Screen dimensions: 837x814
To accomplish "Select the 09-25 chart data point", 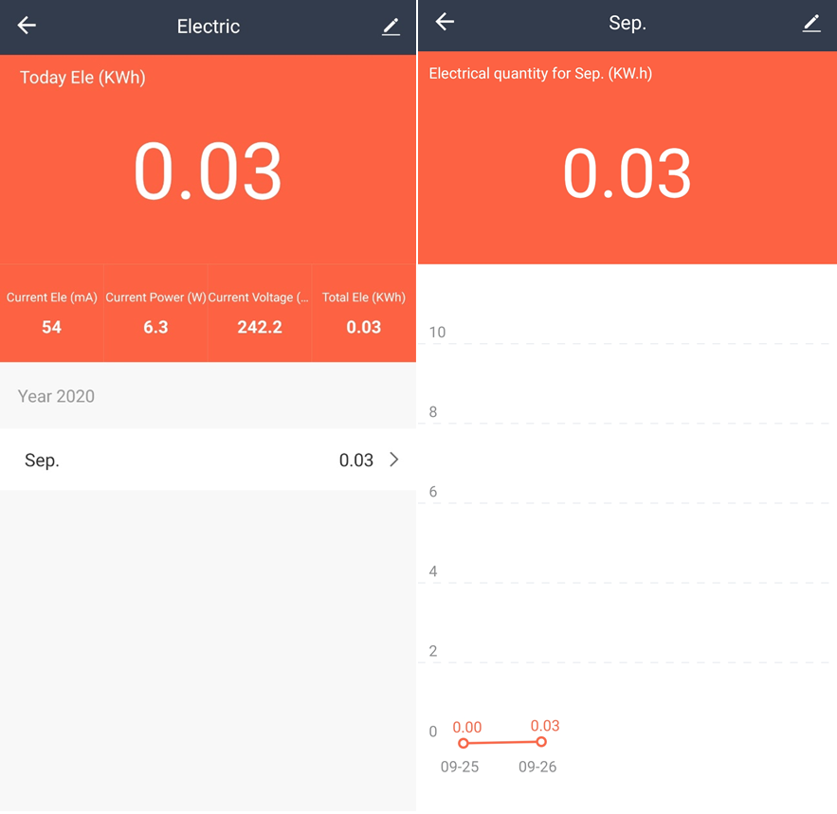I will click(x=464, y=743).
